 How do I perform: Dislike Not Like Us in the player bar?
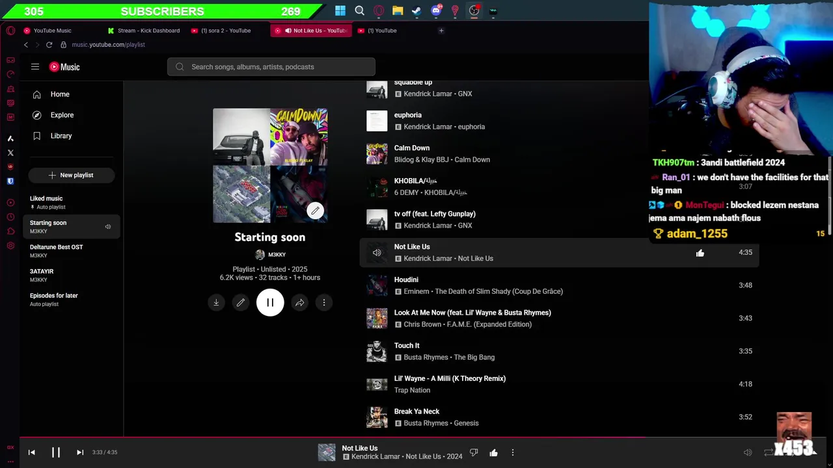click(x=474, y=452)
